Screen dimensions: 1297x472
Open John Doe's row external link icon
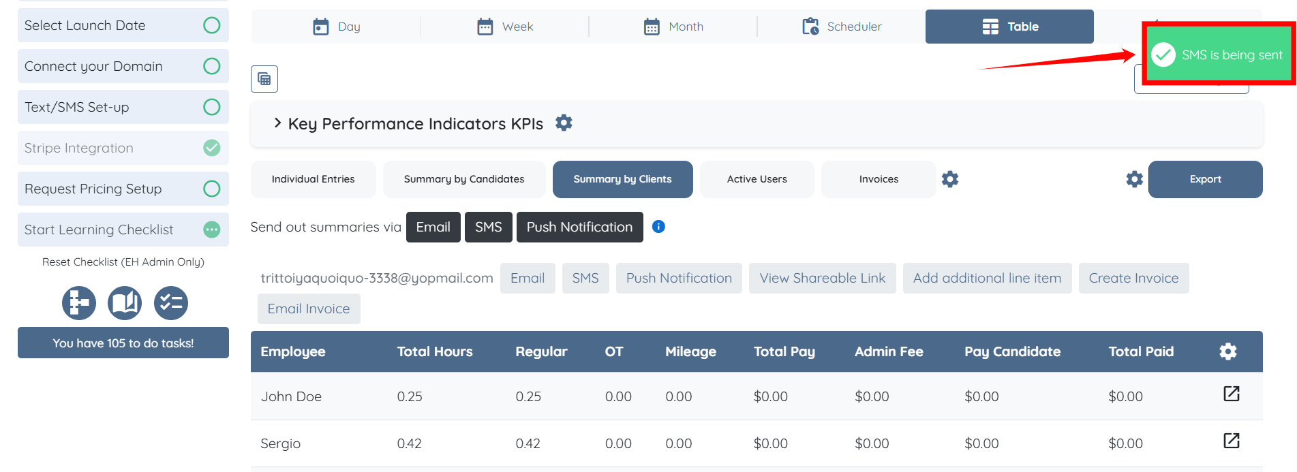pos(1231,394)
